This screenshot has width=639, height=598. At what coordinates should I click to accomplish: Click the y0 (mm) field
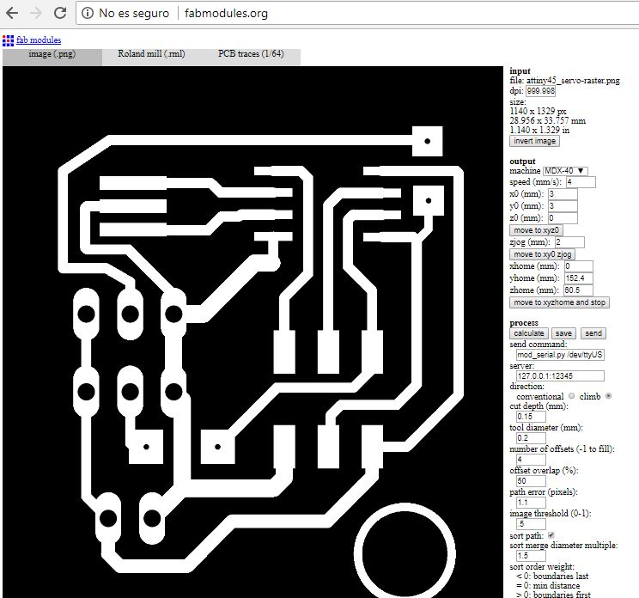tap(563, 206)
